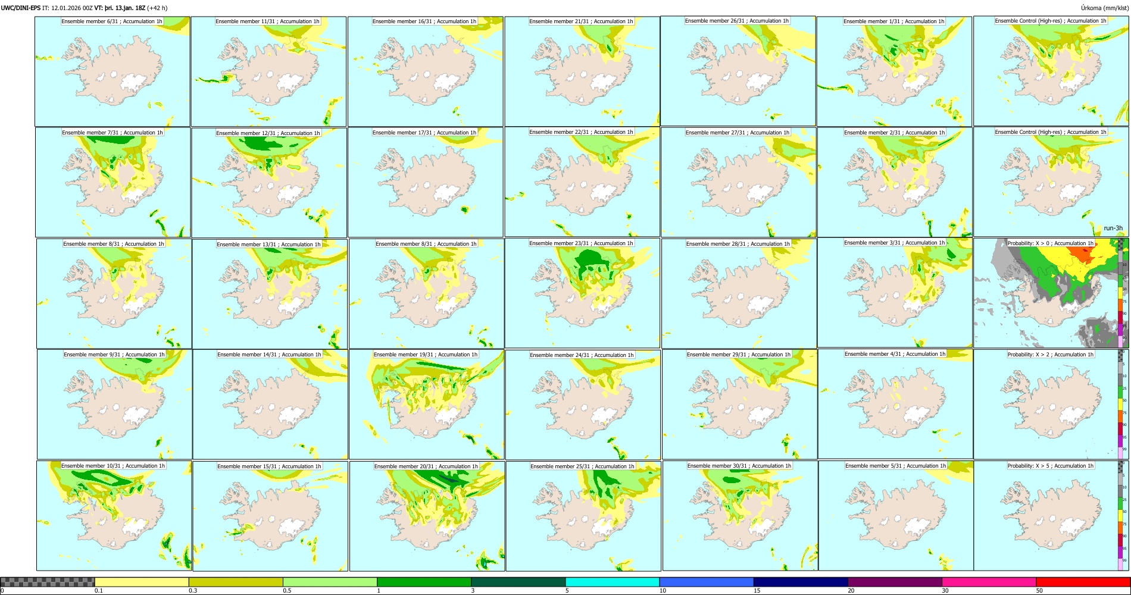Select the Ensemble member 3/31 map panel
The image size is (1131, 595).
coord(895,293)
